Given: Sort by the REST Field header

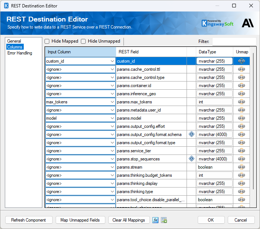Looking at the screenshot, I should tap(151, 52).
